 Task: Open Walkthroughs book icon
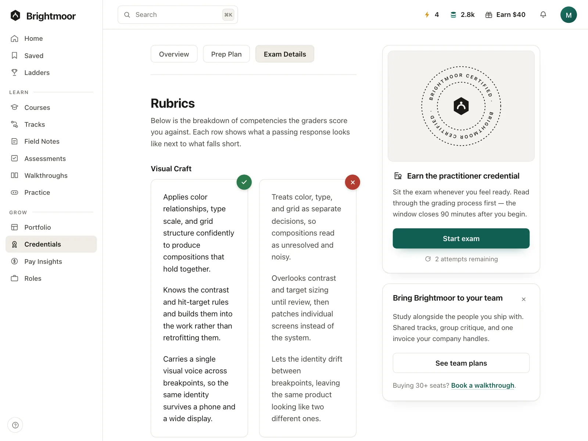tap(15, 175)
